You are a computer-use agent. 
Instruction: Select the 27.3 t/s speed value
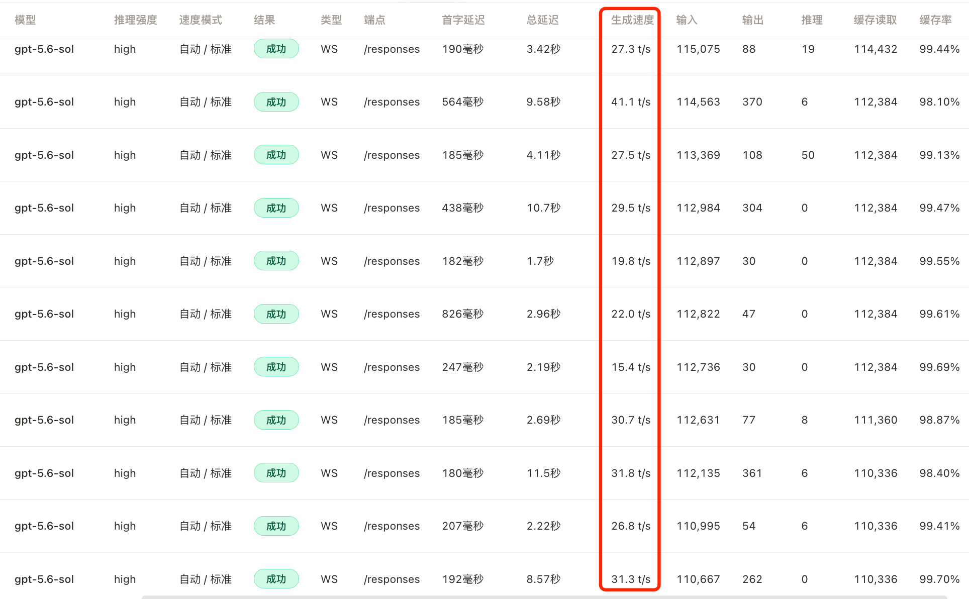(631, 49)
